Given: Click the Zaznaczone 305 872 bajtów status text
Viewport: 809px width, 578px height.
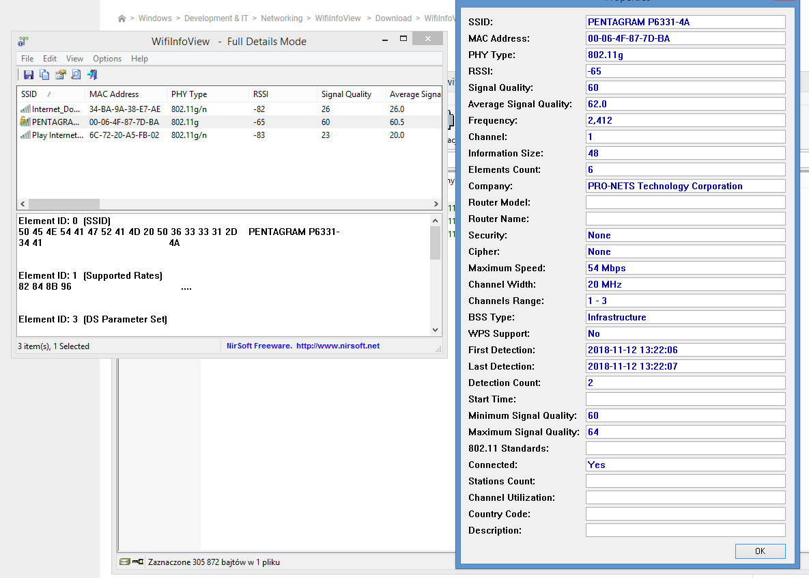Looking at the screenshot, I should point(214,562).
